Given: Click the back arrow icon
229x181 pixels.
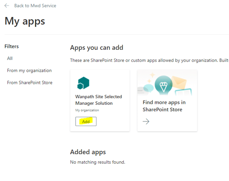Looking at the screenshot, I should coord(7,6).
